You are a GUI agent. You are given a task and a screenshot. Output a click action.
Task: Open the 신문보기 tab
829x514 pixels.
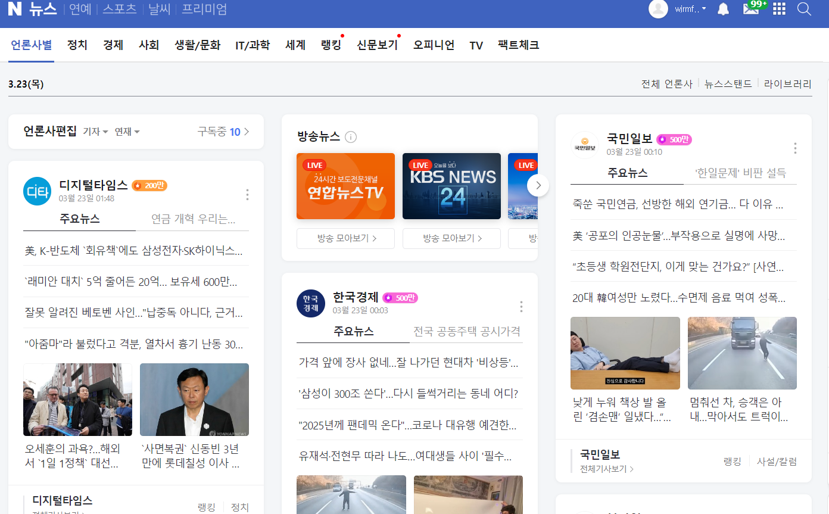[378, 45]
